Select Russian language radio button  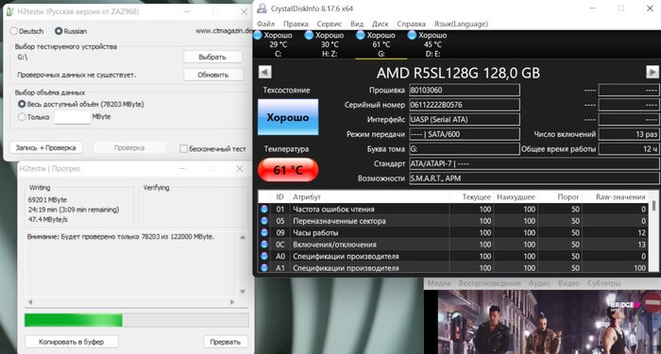(59, 31)
